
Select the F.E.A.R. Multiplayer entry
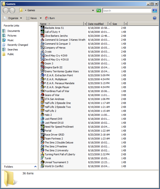pos(56,79)
